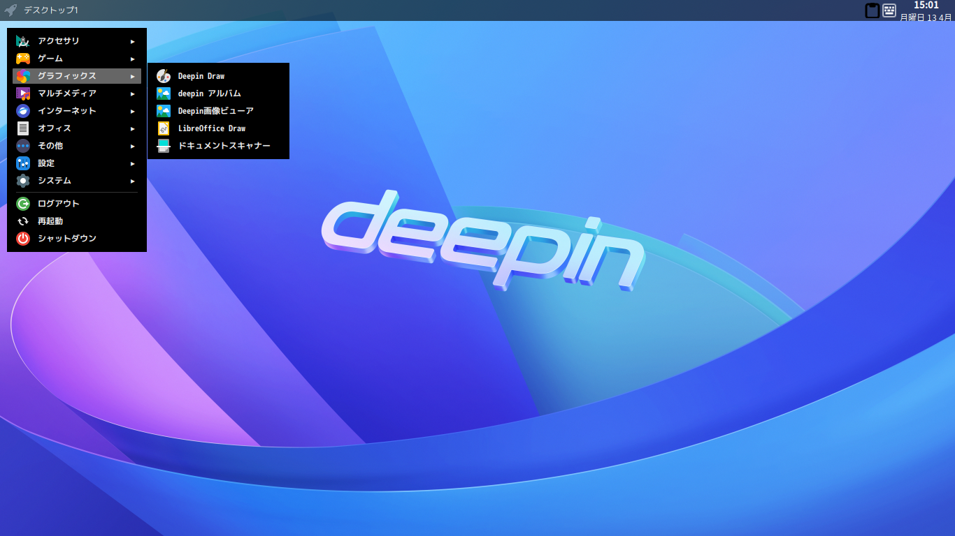
Task: Click the 再起動 restart arrows icon
Action: 23,221
